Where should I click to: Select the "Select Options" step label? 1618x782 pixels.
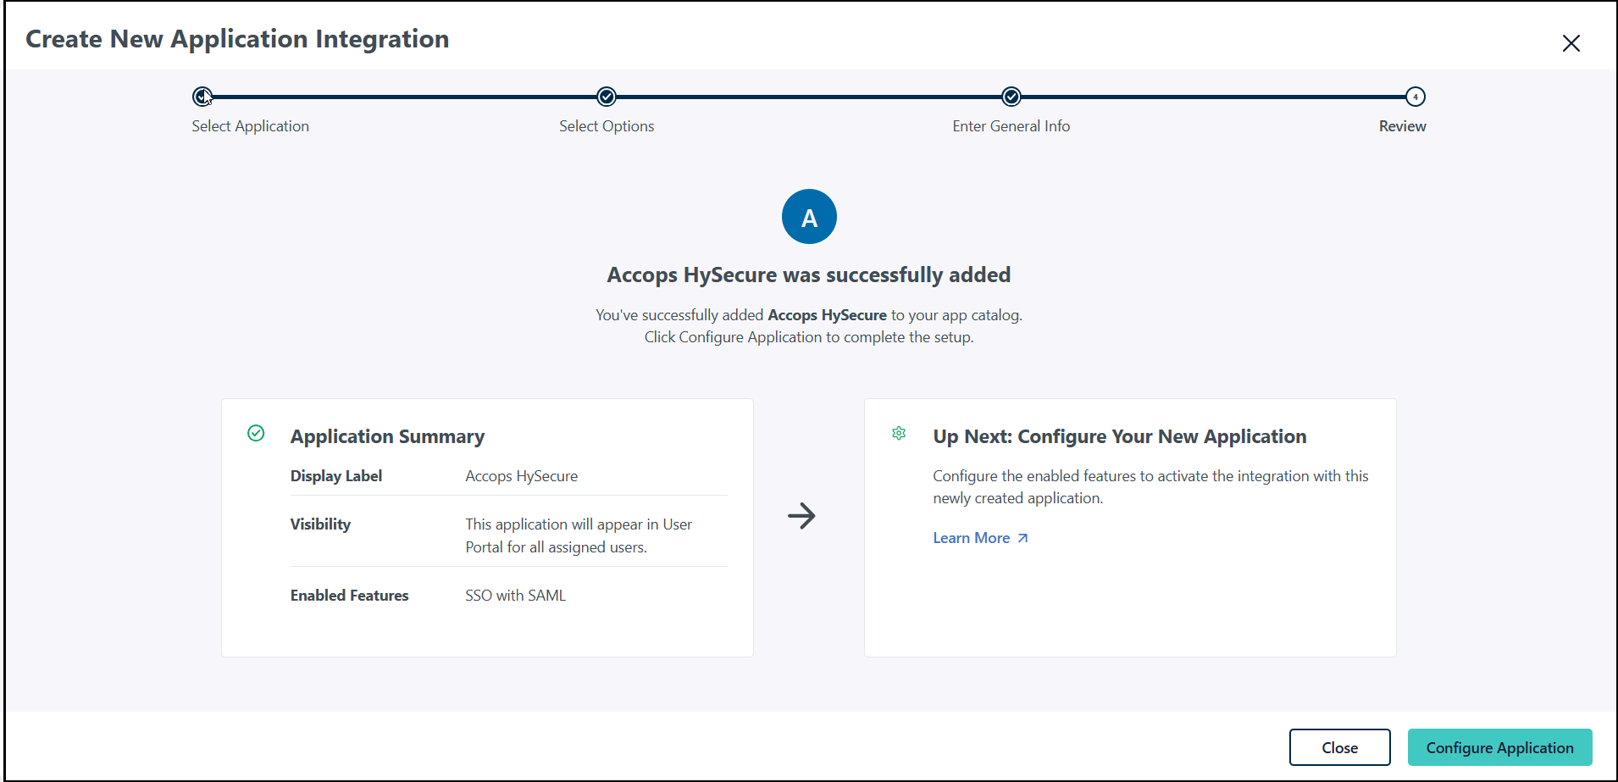point(607,126)
